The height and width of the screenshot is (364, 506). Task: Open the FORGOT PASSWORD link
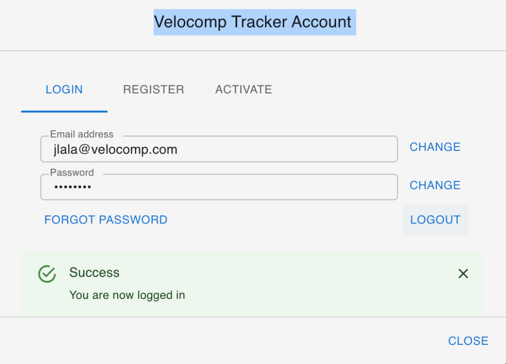click(x=106, y=220)
